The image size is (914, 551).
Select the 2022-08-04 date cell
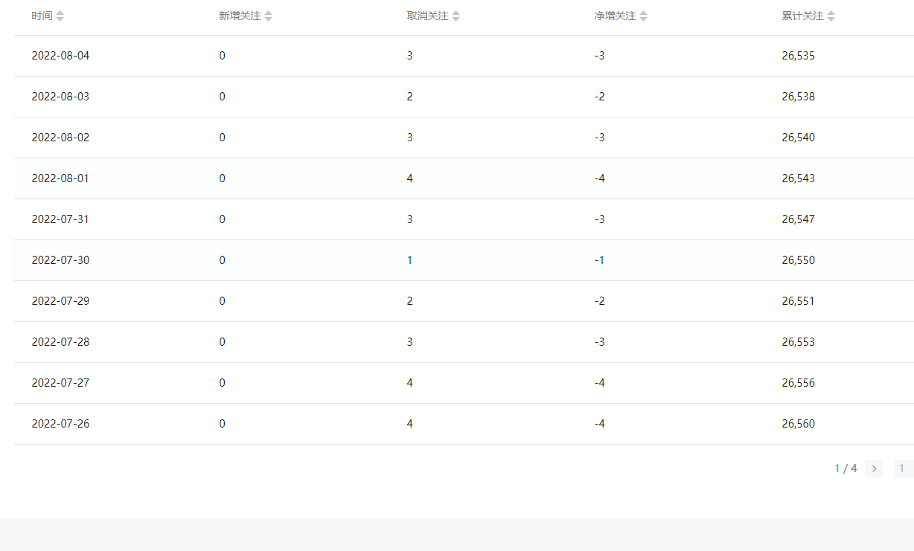click(60, 56)
